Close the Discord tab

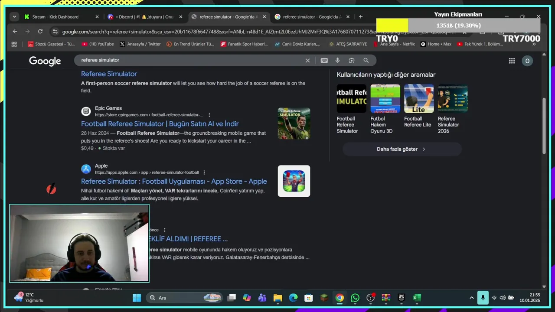click(181, 17)
